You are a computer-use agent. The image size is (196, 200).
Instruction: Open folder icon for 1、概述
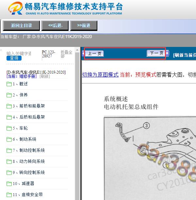click(x=9, y=84)
